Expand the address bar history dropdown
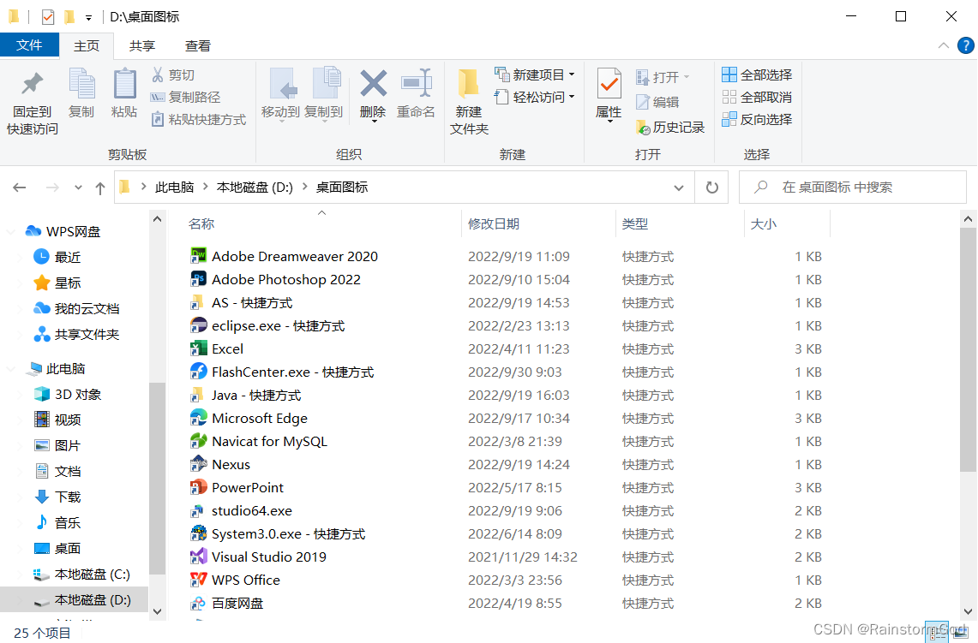Image resolution: width=978 pixels, height=643 pixels. 679,188
